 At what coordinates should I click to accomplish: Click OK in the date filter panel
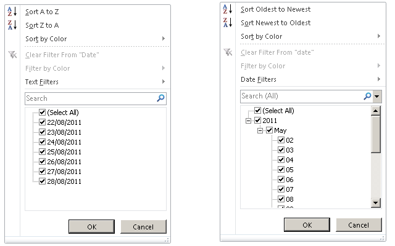coord(307,225)
